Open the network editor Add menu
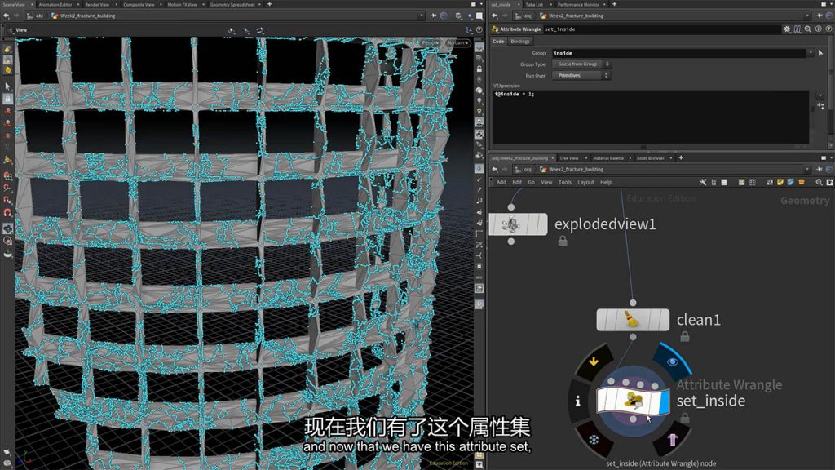The image size is (835, 470). 501,182
